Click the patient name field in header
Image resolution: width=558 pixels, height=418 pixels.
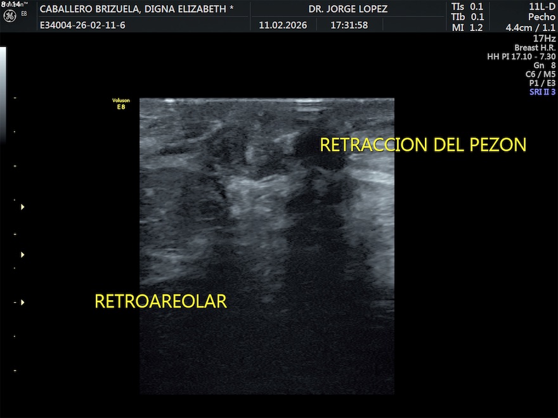click(136, 9)
